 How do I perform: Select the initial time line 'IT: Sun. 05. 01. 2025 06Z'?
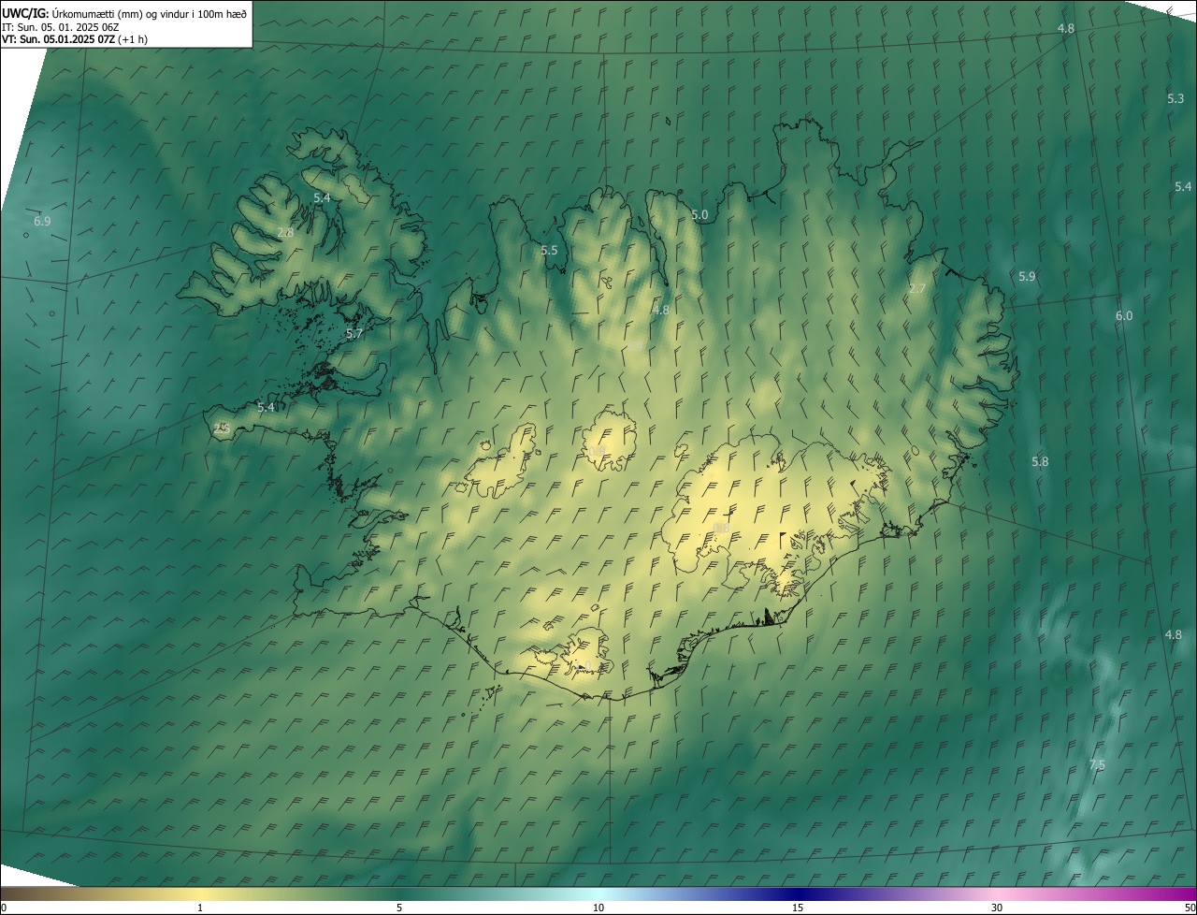(61, 27)
